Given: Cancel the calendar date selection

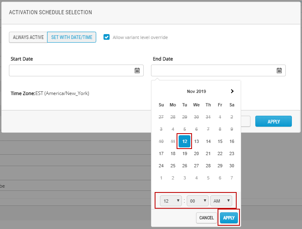Looking at the screenshot, I should [x=207, y=218].
